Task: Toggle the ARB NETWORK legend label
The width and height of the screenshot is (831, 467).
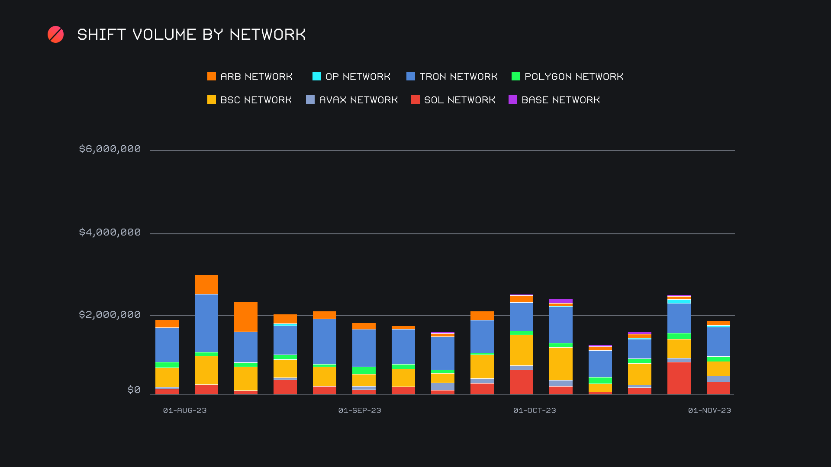Action: point(256,77)
